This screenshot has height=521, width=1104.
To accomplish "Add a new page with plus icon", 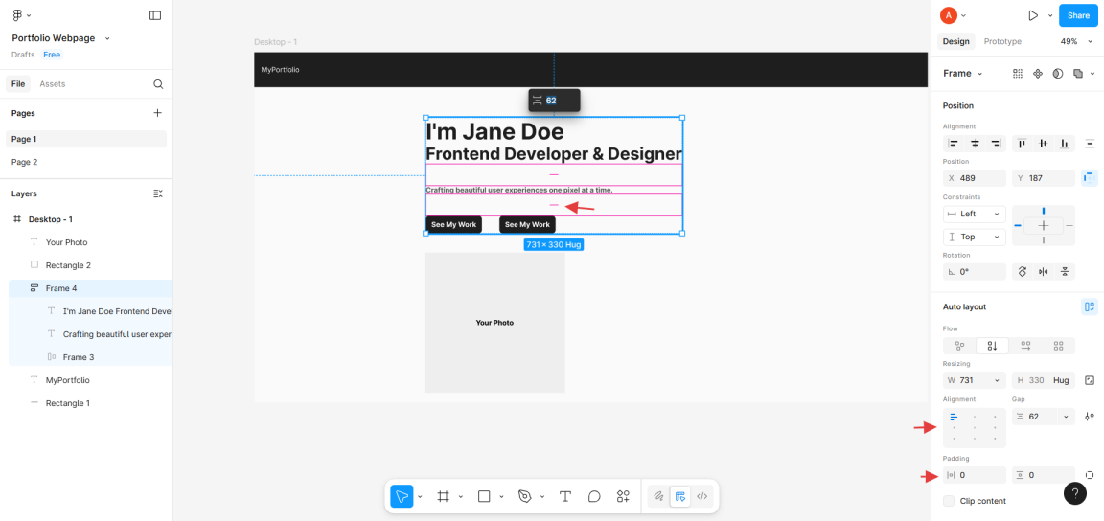I will [x=158, y=113].
